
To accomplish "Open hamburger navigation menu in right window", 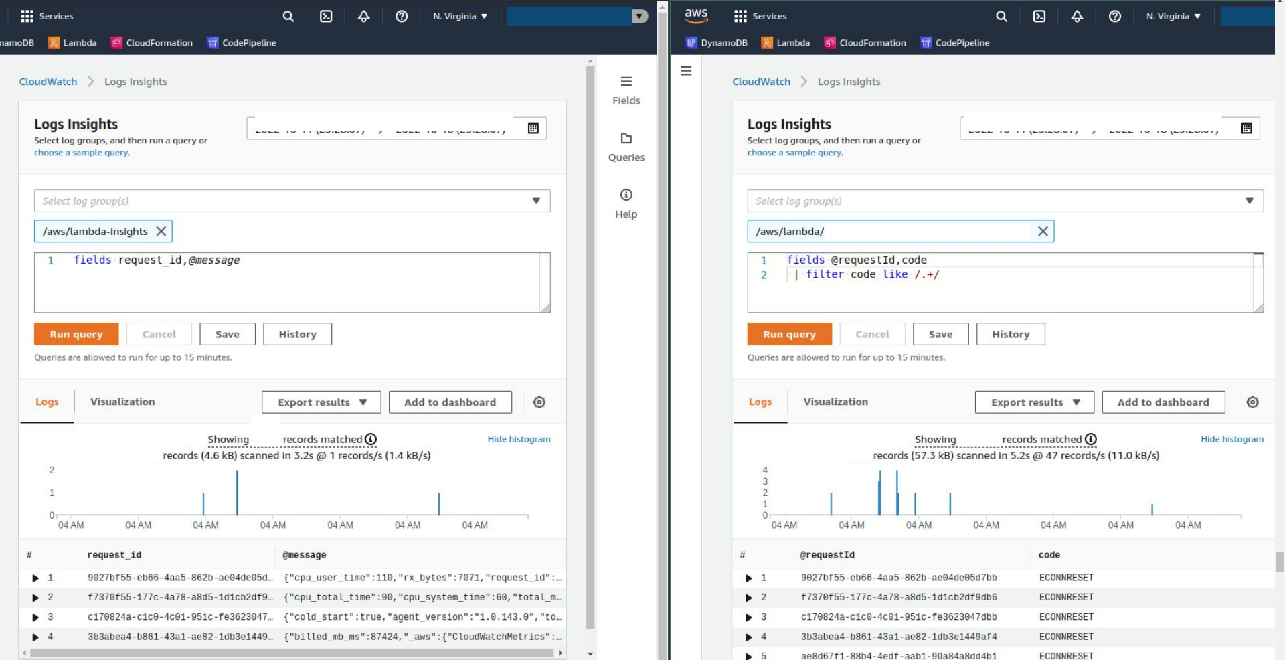I will 686,71.
